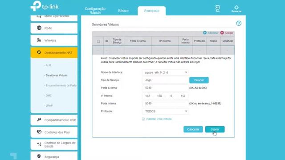The height and width of the screenshot is (160, 285).
Task: Click the Porta Externa input field
Action: click(x=165, y=88)
